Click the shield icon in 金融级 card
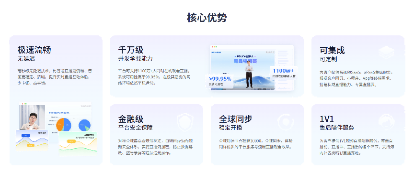 pyautogui.click(x=185, y=122)
